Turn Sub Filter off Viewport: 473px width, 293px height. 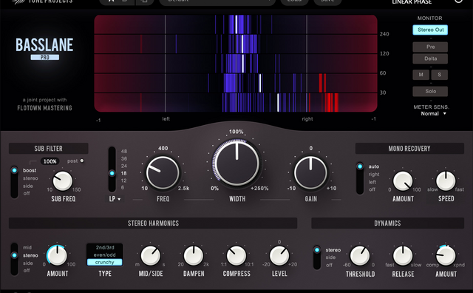(27, 193)
